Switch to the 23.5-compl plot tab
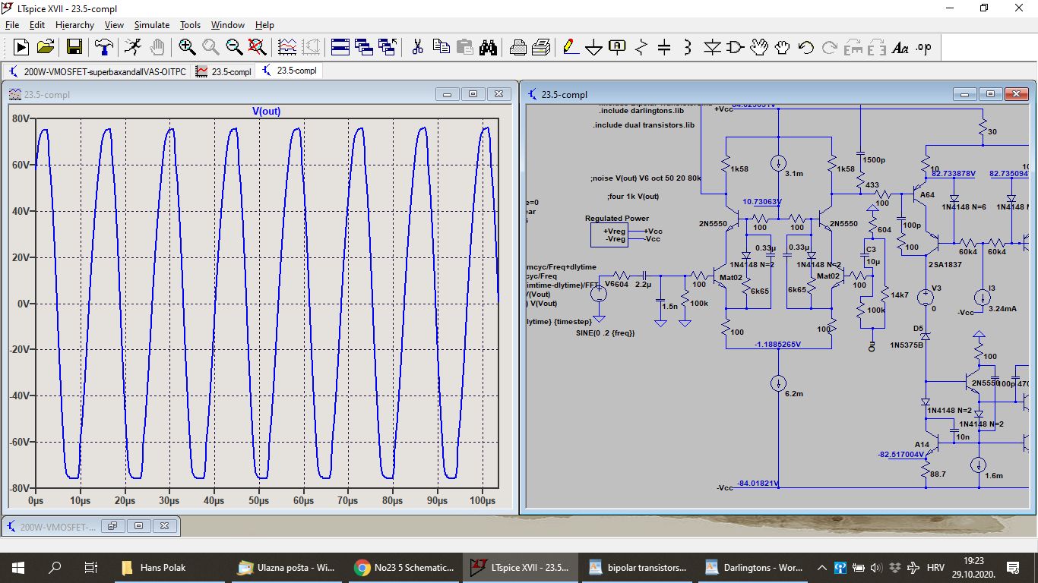This screenshot has width=1038, height=583. point(223,71)
